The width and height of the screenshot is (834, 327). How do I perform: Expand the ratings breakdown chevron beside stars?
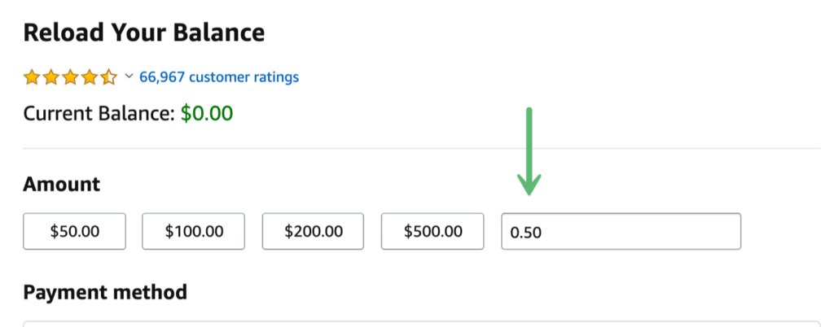click(x=128, y=77)
